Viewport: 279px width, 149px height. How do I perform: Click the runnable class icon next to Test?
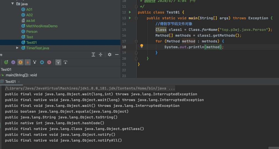23,37
